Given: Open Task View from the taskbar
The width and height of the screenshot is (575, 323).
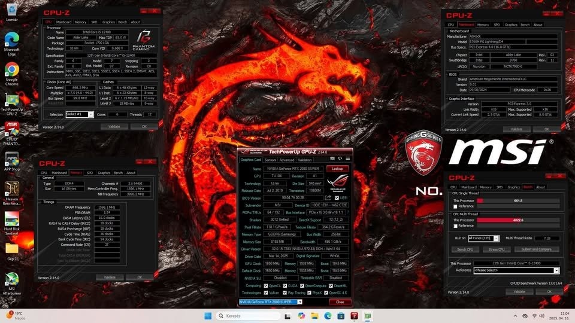Looking at the screenshot, I should [287, 316].
